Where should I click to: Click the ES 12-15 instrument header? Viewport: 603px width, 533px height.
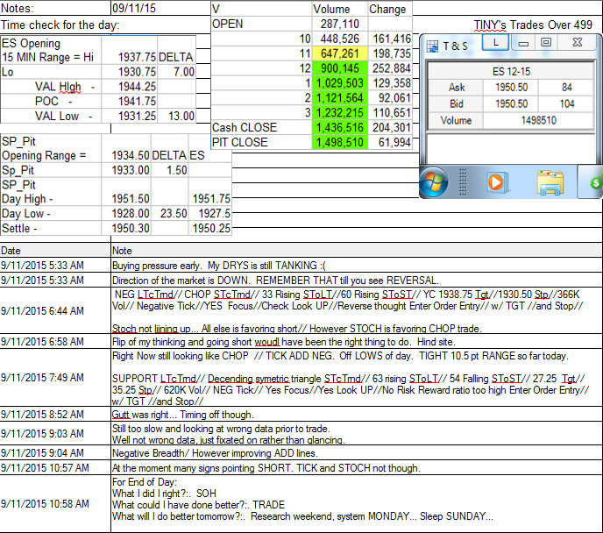click(x=511, y=72)
